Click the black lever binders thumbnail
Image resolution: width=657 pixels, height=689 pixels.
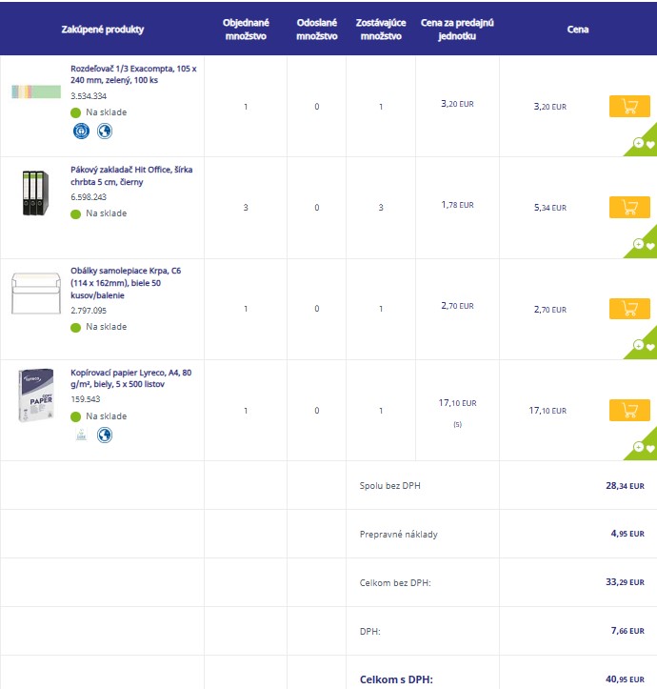point(34,193)
